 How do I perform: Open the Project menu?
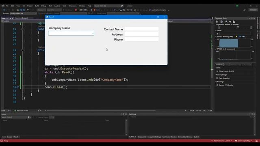tap(30, 6)
